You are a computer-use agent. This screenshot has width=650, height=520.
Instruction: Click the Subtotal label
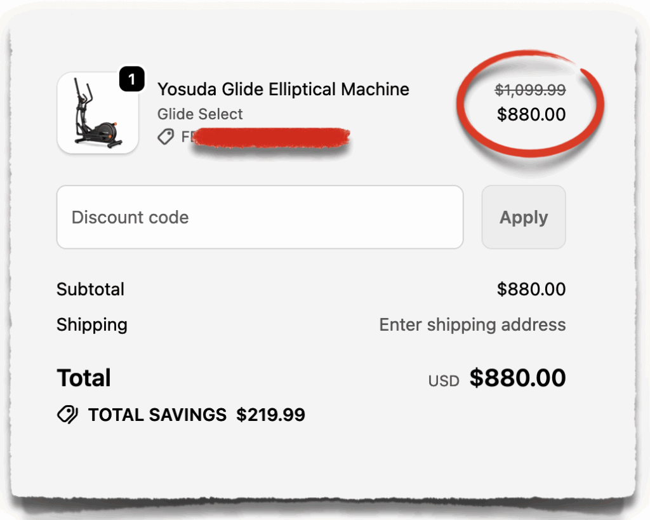[x=90, y=289]
